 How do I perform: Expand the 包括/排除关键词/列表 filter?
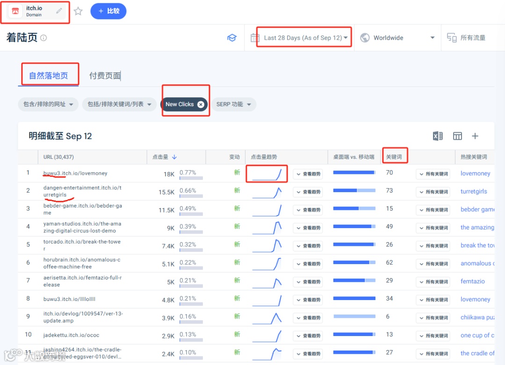pos(120,104)
